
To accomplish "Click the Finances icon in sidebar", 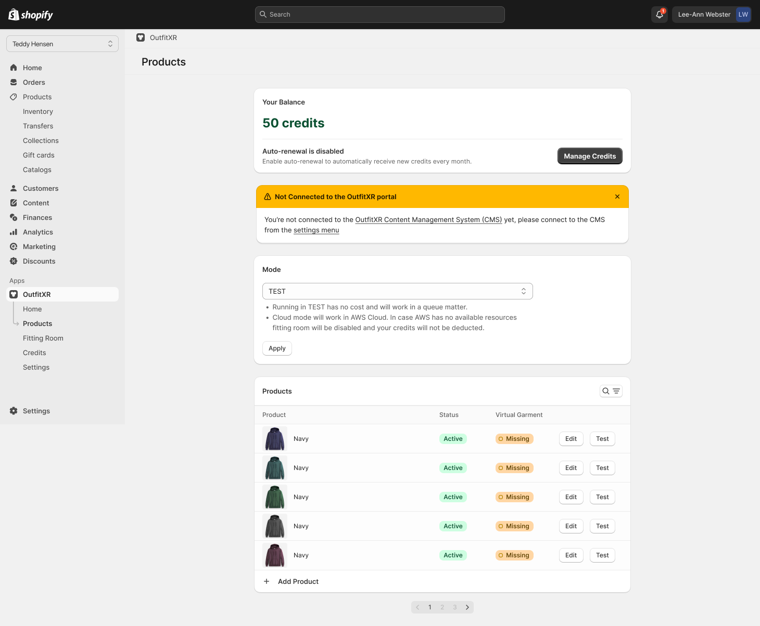I will coord(14,217).
